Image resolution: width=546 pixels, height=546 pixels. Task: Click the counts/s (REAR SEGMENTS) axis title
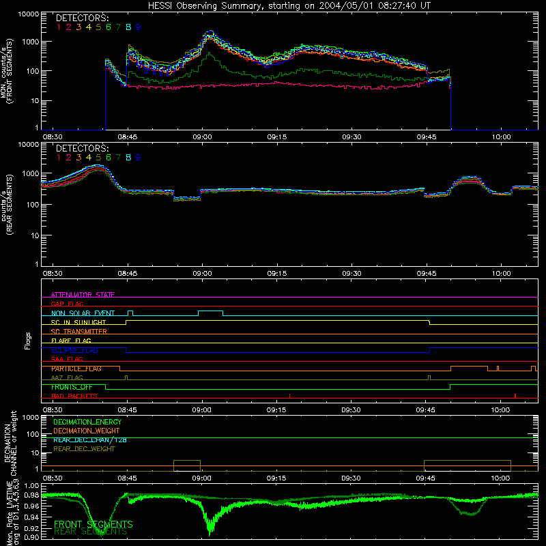[6, 204]
